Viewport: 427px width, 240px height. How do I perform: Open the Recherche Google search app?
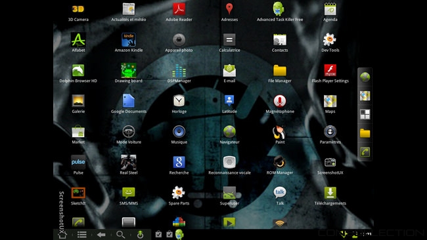[179, 165]
